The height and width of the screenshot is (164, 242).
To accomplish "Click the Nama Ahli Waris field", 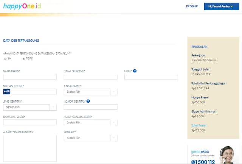I will pyautogui.click(x=30, y=122).
